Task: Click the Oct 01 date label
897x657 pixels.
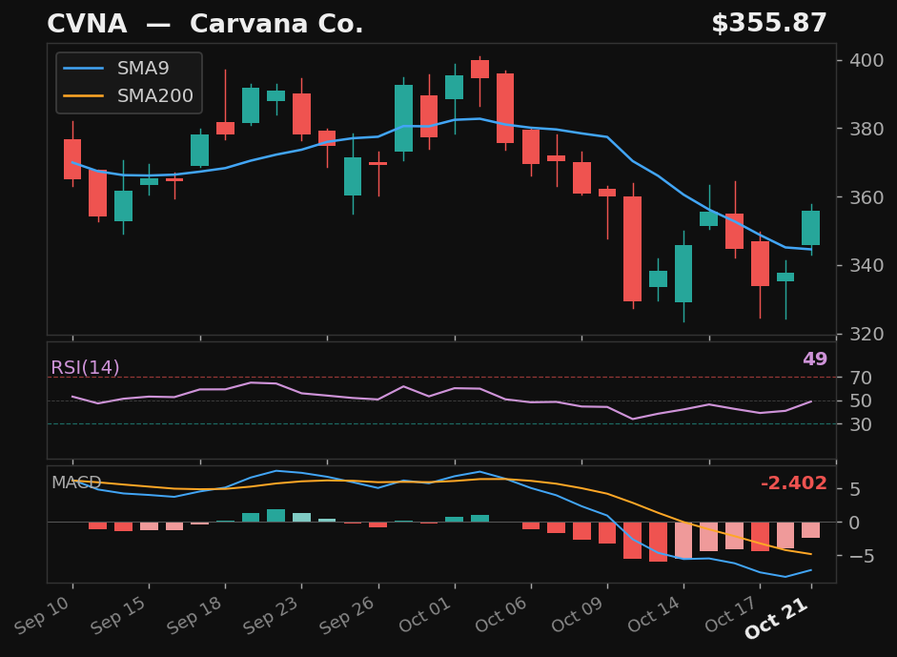Action: click(x=427, y=615)
